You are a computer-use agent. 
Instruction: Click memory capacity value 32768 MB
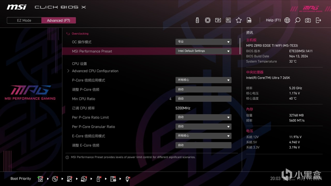(x=296, y=115)
